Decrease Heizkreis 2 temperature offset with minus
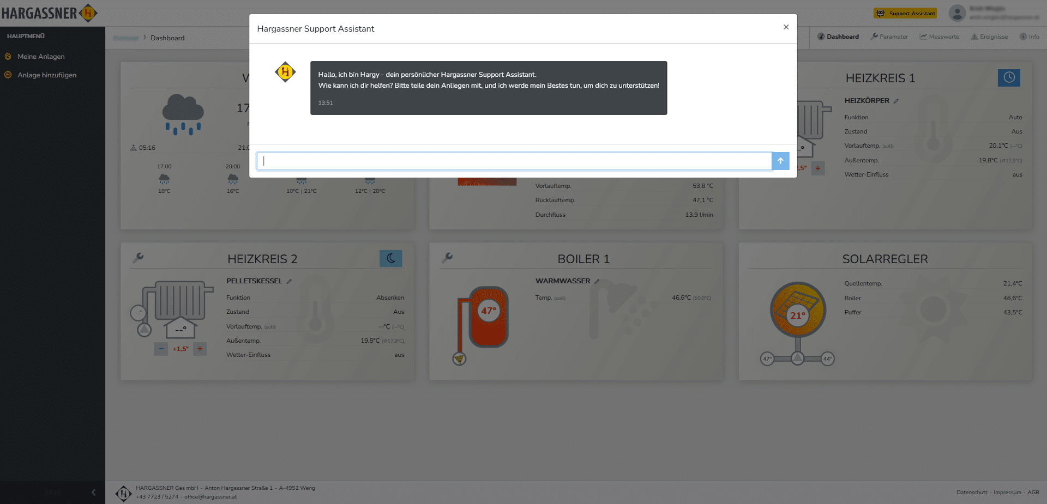This screenshot has width=1047, height=504. 161,349
